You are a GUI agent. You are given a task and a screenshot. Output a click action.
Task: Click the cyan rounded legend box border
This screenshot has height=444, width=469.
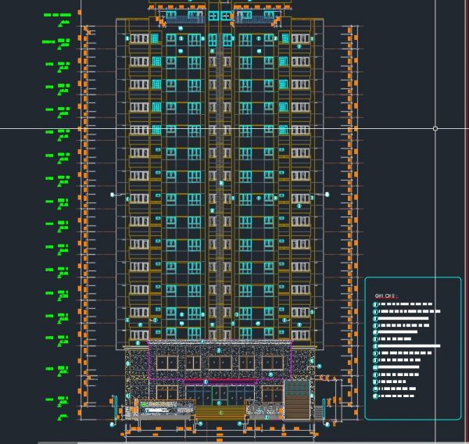pyautogui.click(x=365, y=352)
